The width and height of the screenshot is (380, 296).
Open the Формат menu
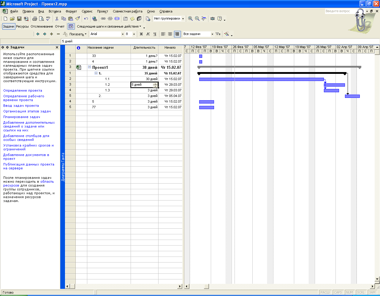pyautogui.click(x=71, y=11)
